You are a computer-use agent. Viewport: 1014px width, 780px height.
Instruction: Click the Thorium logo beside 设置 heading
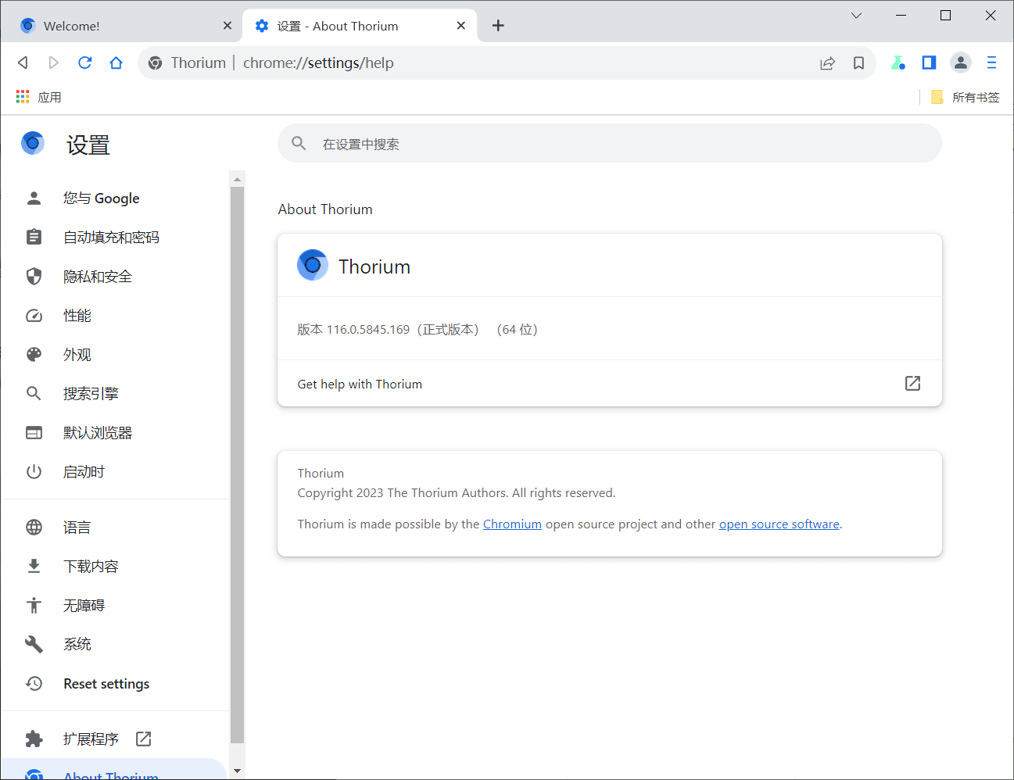pos(33,143)
